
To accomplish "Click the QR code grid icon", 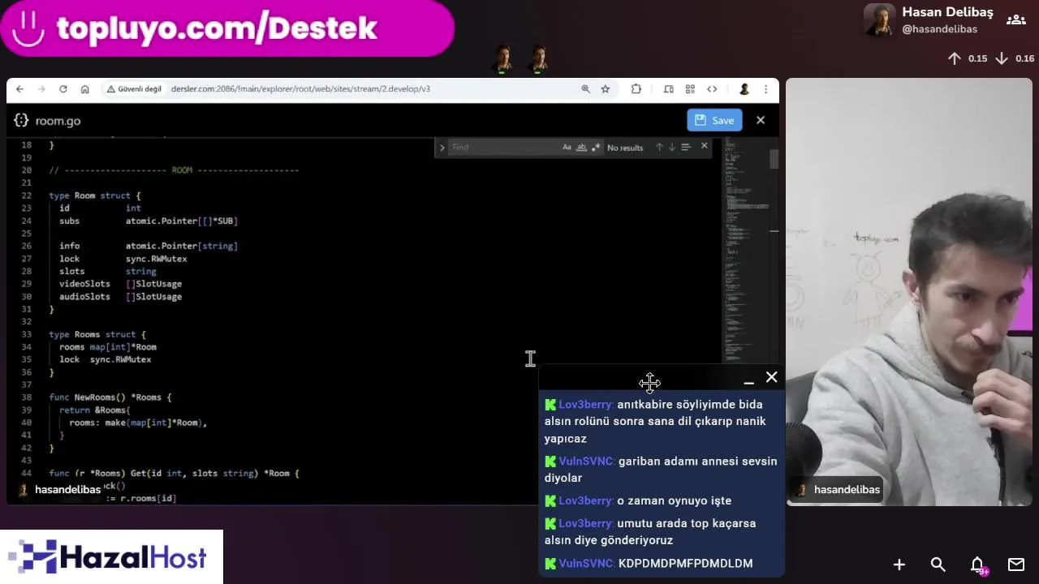I will point(690,89).
